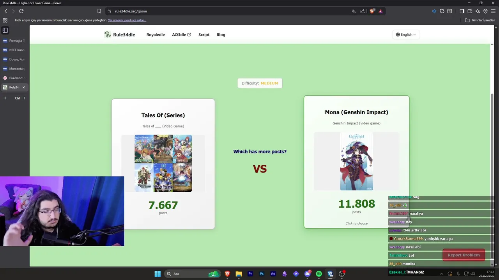The height and width of the screenshot is (280, 499).
Task: Switch to the Douse, Koi tab
Action: click(x=14, y=59)
